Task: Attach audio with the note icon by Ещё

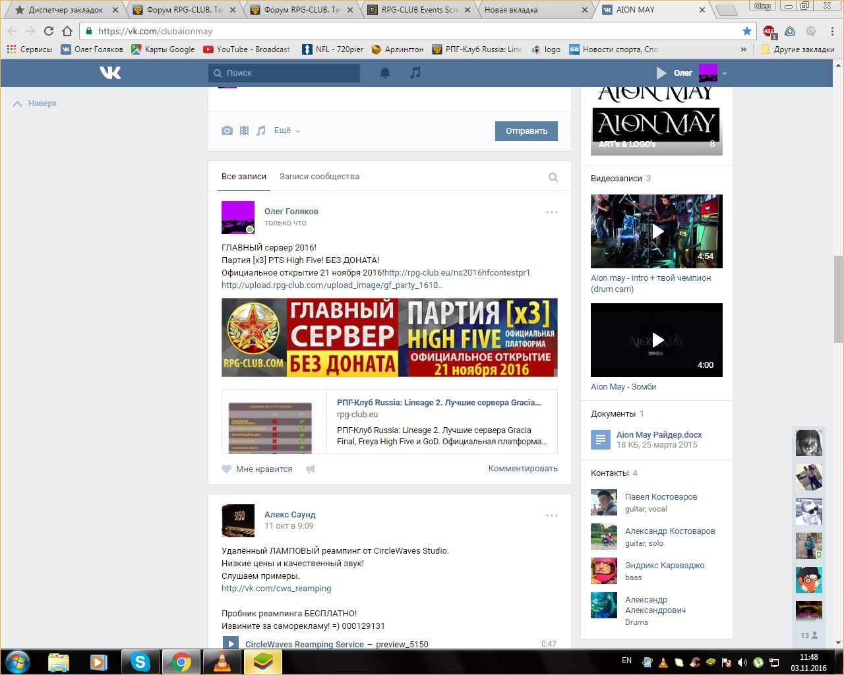Action: pyautogui.click(x=261, y=131)
